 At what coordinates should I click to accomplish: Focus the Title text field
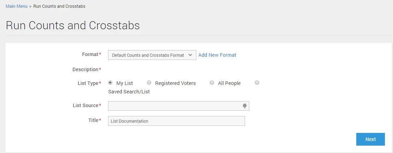point(176,121)
